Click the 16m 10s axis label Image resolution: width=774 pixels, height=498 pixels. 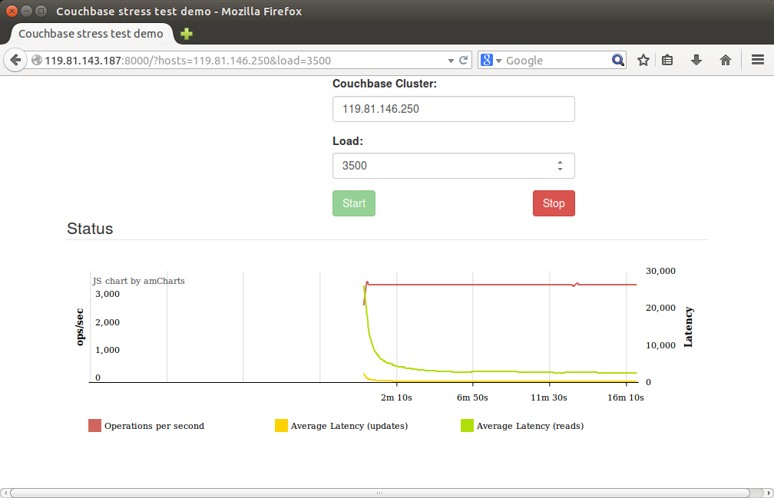pyautogui.click(x=625, y=397)
